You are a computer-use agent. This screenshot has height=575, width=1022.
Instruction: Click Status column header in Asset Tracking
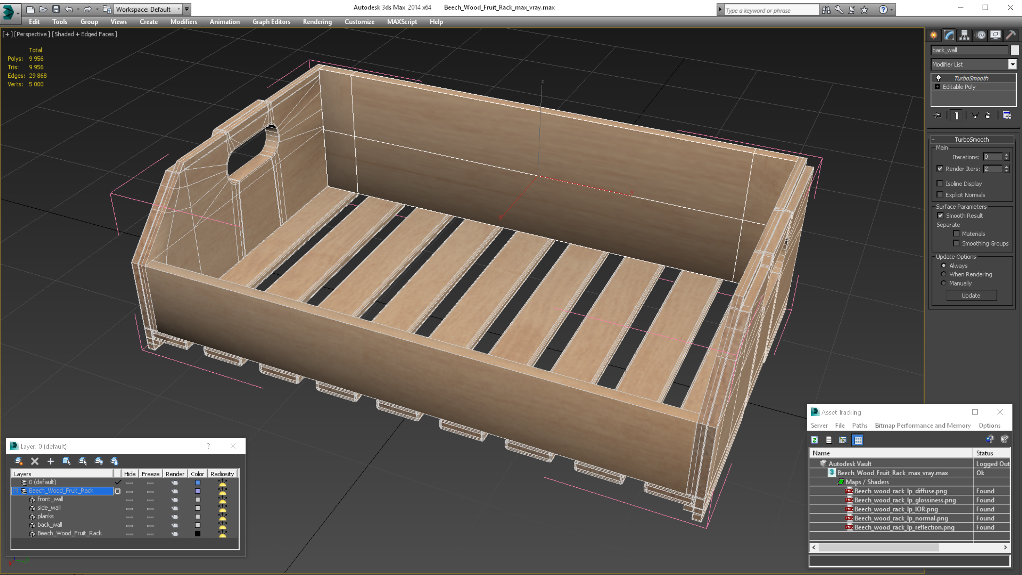(991, 453)
